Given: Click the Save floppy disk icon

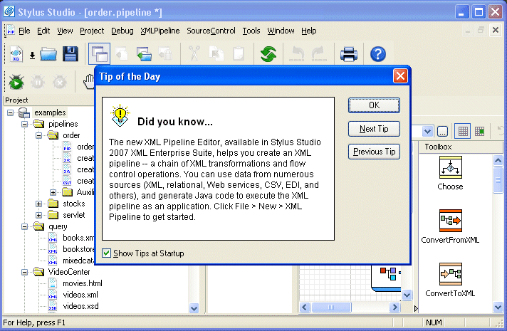Looking at the screenshot, I should (70, 54).
